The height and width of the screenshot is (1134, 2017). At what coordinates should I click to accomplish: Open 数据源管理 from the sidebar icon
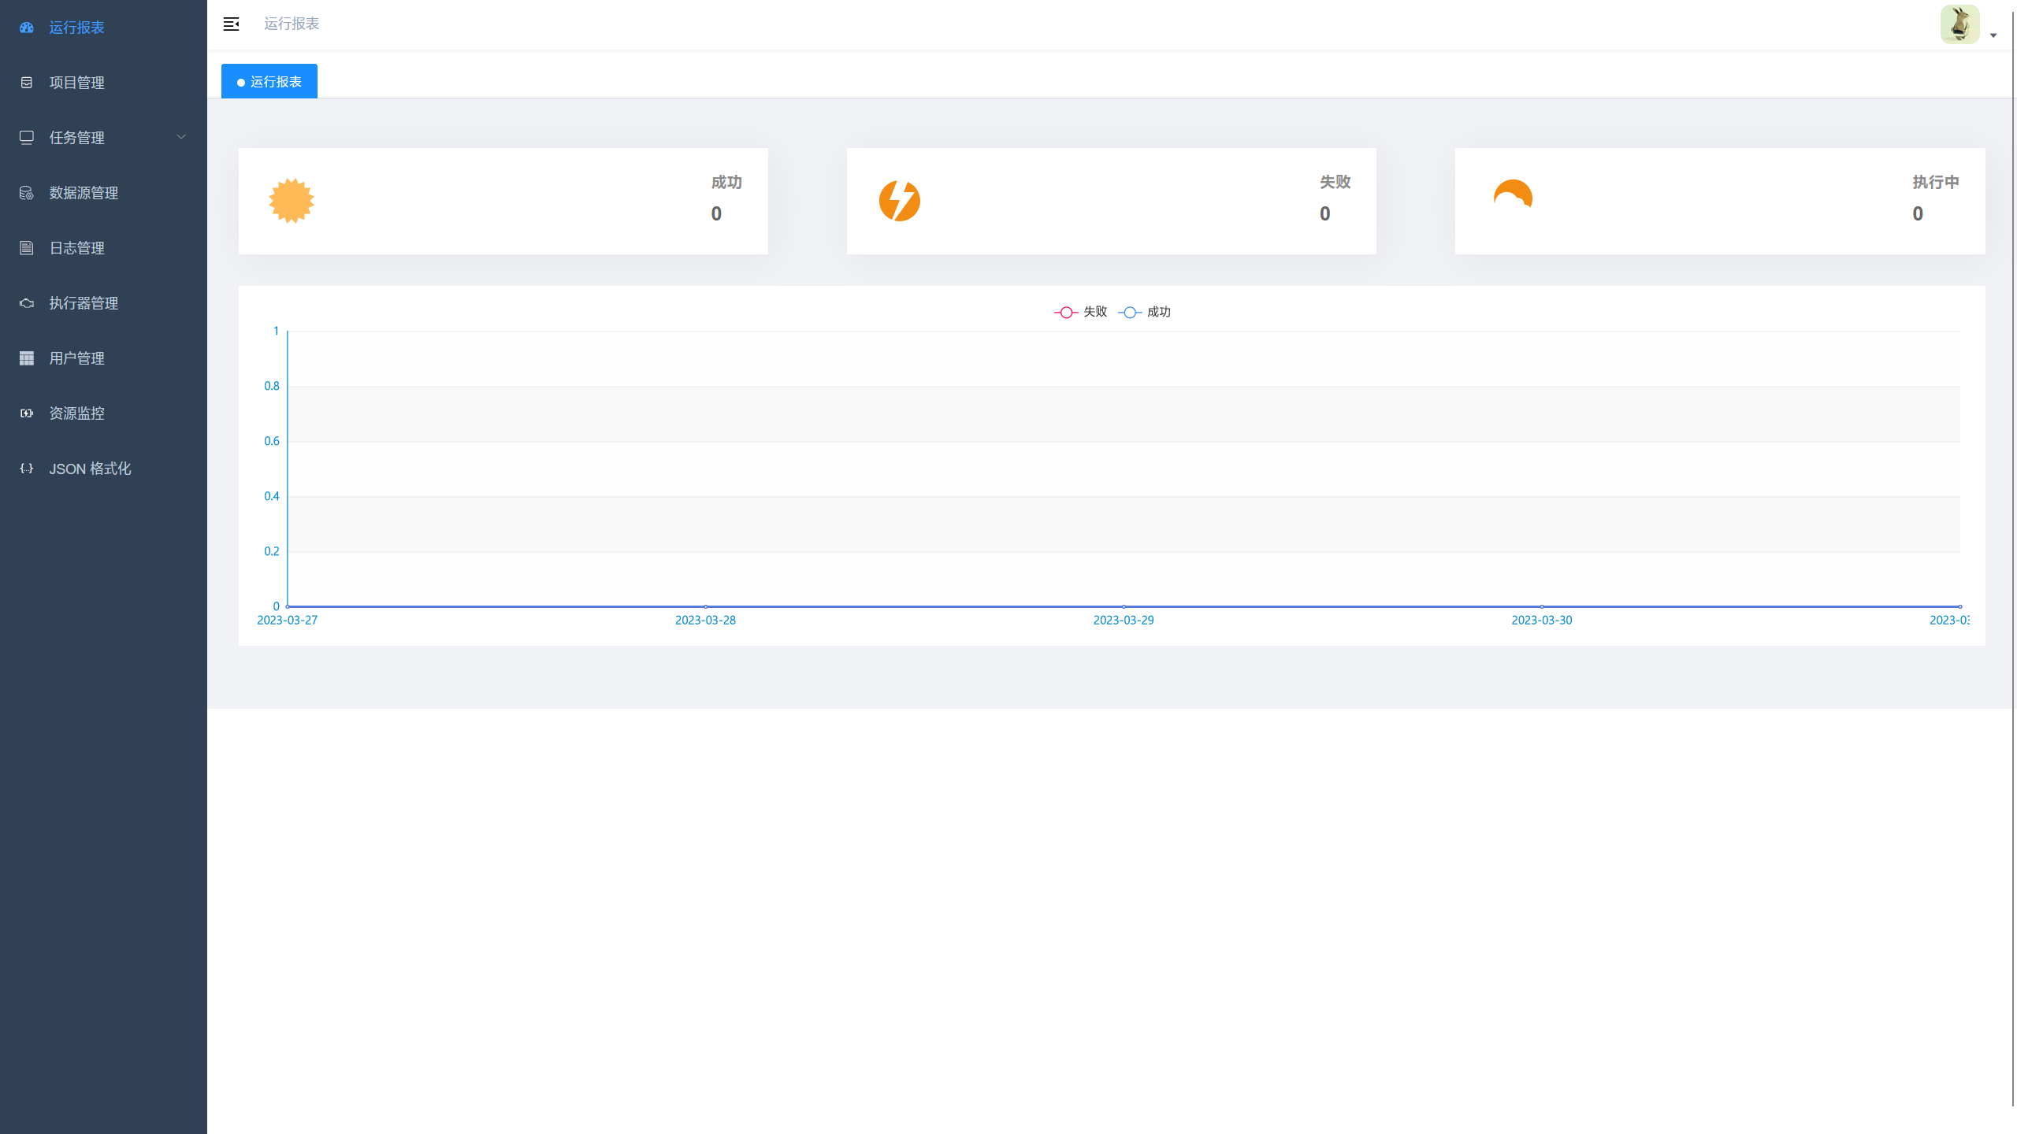26,193
